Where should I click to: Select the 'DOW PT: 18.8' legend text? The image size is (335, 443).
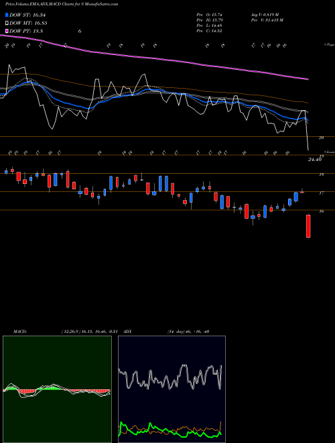26,31
